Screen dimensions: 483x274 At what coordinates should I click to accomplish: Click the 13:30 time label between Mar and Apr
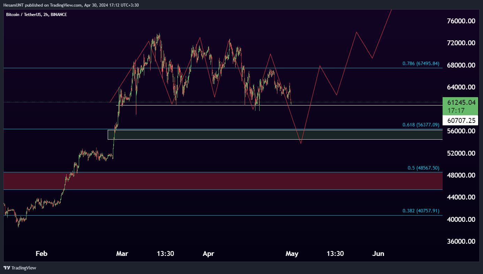coord(166,253)
